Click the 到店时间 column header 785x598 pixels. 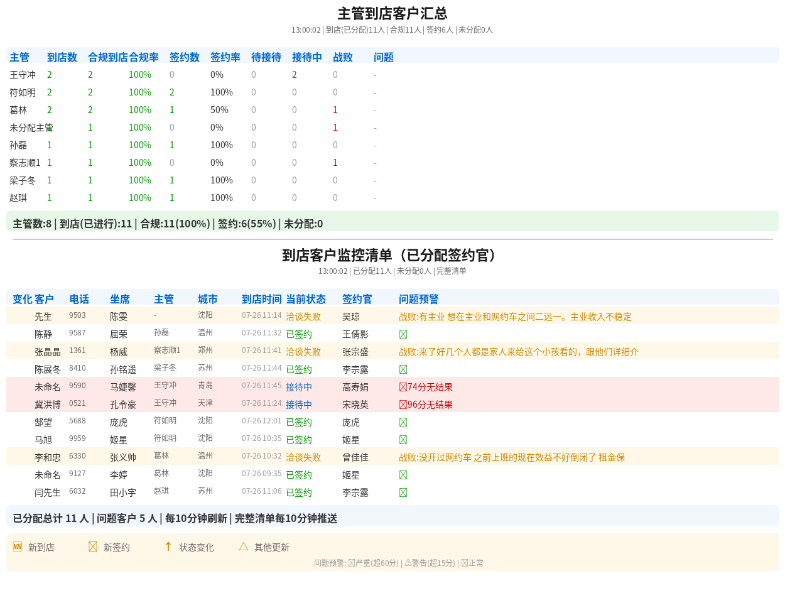pyautogui.click(x=262, y=299)
